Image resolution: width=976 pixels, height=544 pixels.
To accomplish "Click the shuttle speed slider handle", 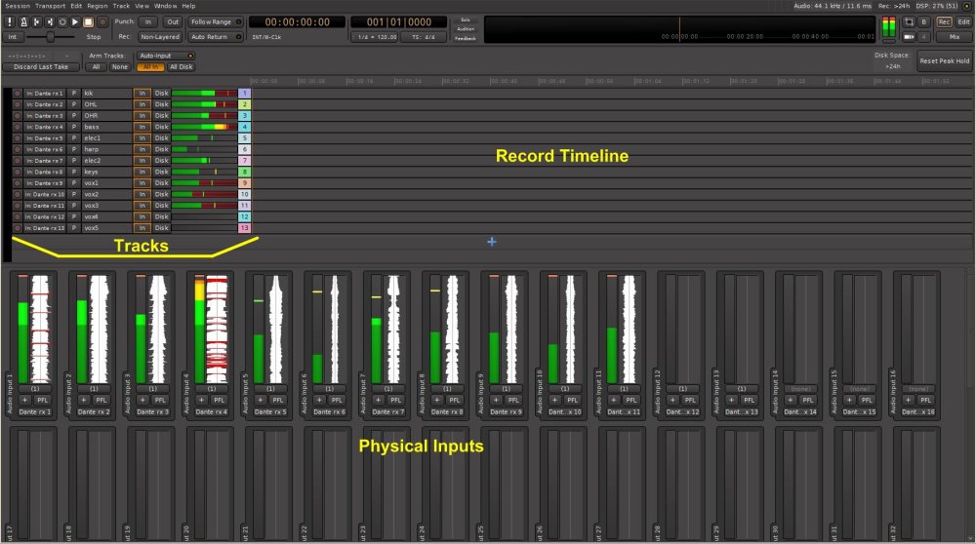I will click(50, 36).
